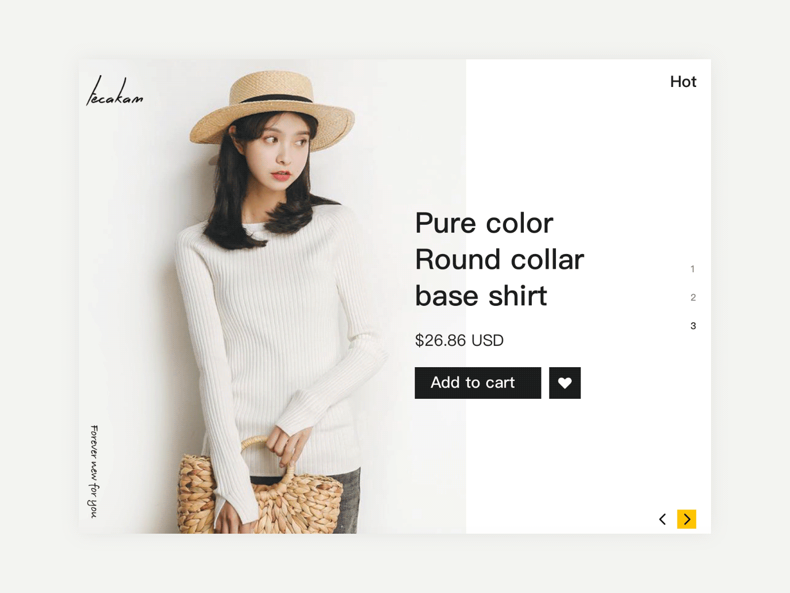Click the Round collar title line
This screenshot has width=790, height=593.
[500, 259]
